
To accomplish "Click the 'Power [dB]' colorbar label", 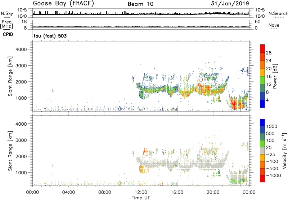I will (275, 76).
